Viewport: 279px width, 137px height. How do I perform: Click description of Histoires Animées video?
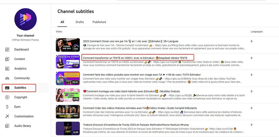[x=162, y=114]
